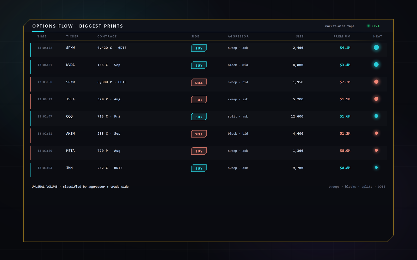Click the heat dot in the QQQ row
This screenshot has width=417, height=260.
(x=376, y=116)
